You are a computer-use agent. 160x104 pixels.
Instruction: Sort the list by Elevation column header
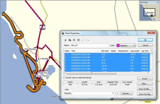tap(105, 51)
